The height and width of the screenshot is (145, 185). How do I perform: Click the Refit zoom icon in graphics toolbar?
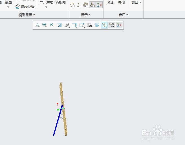click(37, 25)
